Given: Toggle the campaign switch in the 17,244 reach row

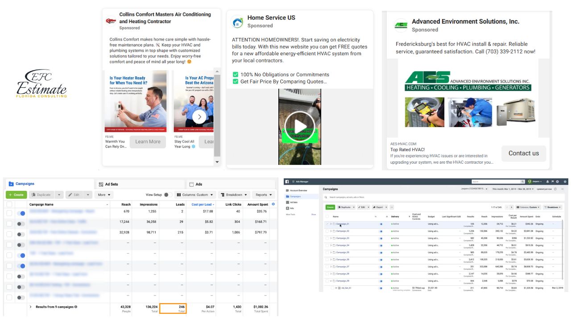Looking at the screenshot, I should pos(21,224).
